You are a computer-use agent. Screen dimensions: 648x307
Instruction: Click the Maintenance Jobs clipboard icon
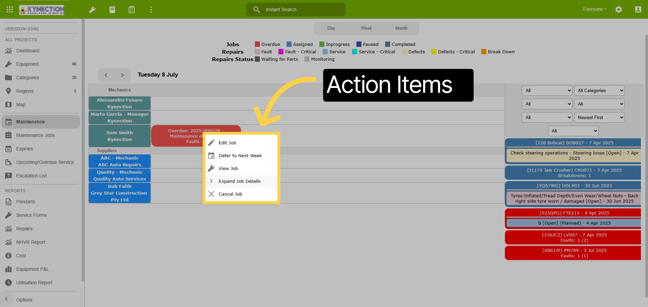[x=9, y=135]
